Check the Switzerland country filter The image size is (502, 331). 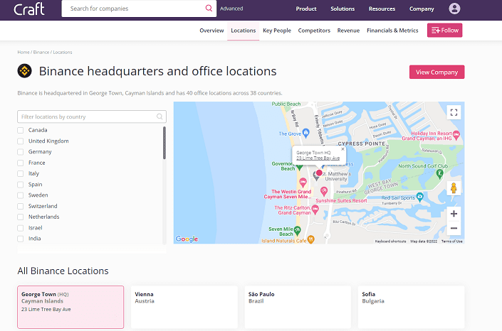click(21, 206)
